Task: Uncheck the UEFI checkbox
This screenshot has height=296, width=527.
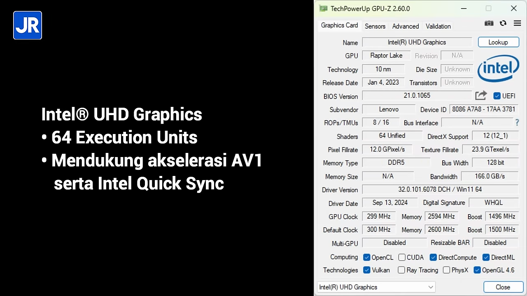Action: click(497, 96)
